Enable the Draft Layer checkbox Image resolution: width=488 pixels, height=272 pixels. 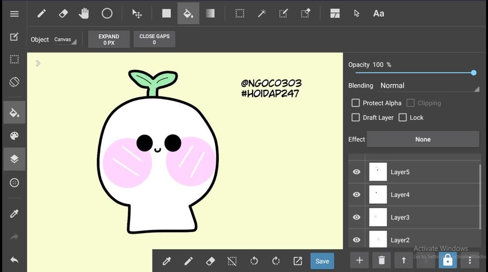point(356,117)
